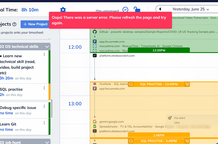Viewport: 218px width, 144px height.
Task: Click the green color bar of Learn Git
Action: point(49,127)
